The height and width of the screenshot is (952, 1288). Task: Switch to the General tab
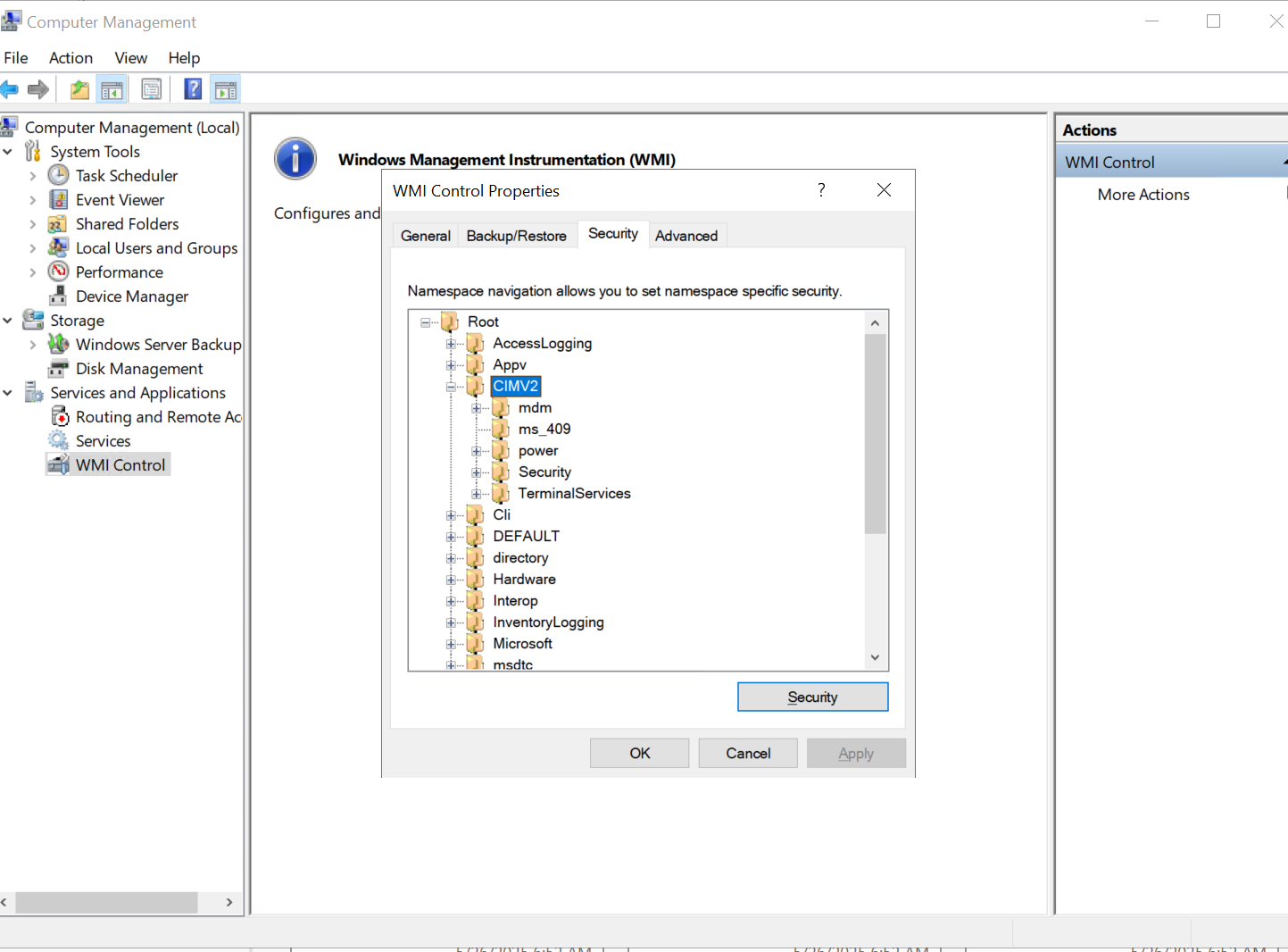click(426, 236)
